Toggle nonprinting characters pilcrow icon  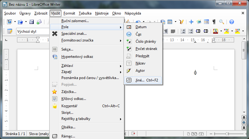point(214,22)
